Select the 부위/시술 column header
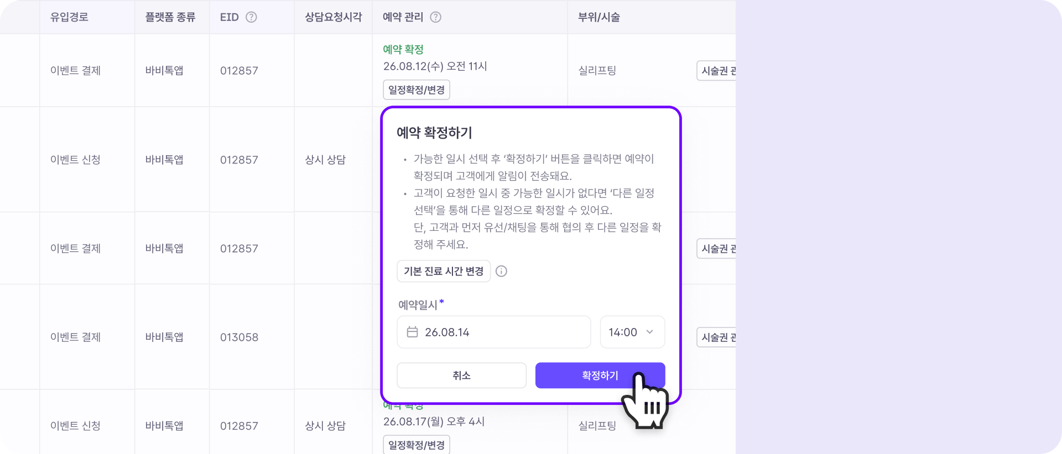Image resolution: width=1062 pixels, height=454 pixels. [599, 17]
